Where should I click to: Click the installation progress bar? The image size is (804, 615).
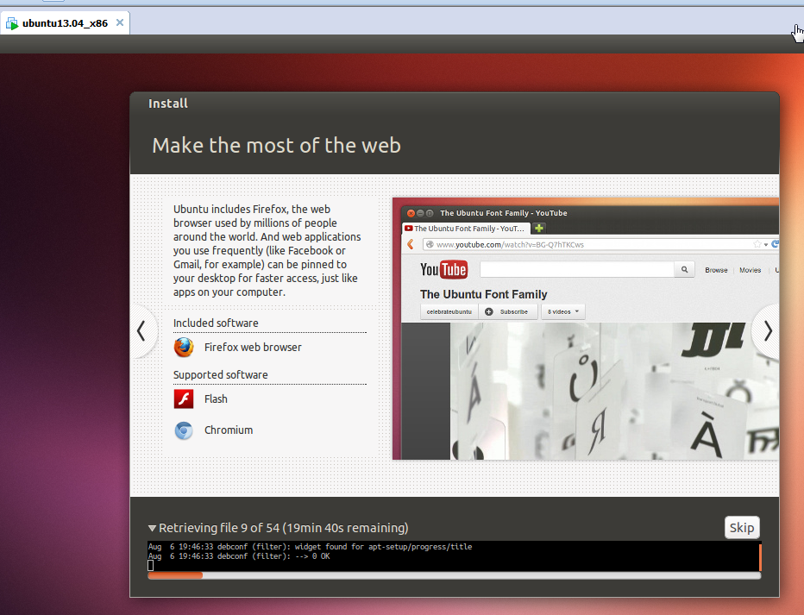coord(455,575)
